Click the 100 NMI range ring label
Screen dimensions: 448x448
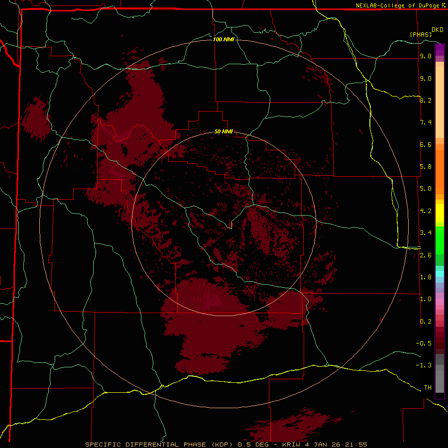pyautogui.click(x=224, y=39)
